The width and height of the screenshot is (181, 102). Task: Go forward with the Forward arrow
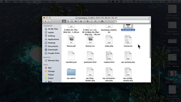49,21
